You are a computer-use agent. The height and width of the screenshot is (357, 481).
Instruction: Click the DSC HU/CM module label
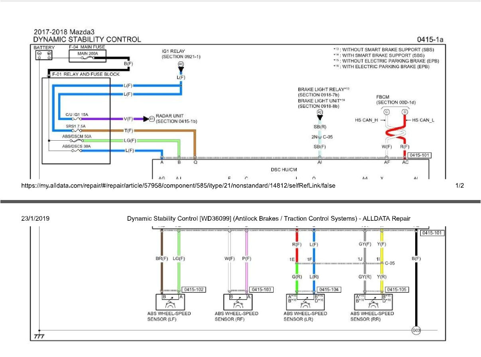(284, 169)
